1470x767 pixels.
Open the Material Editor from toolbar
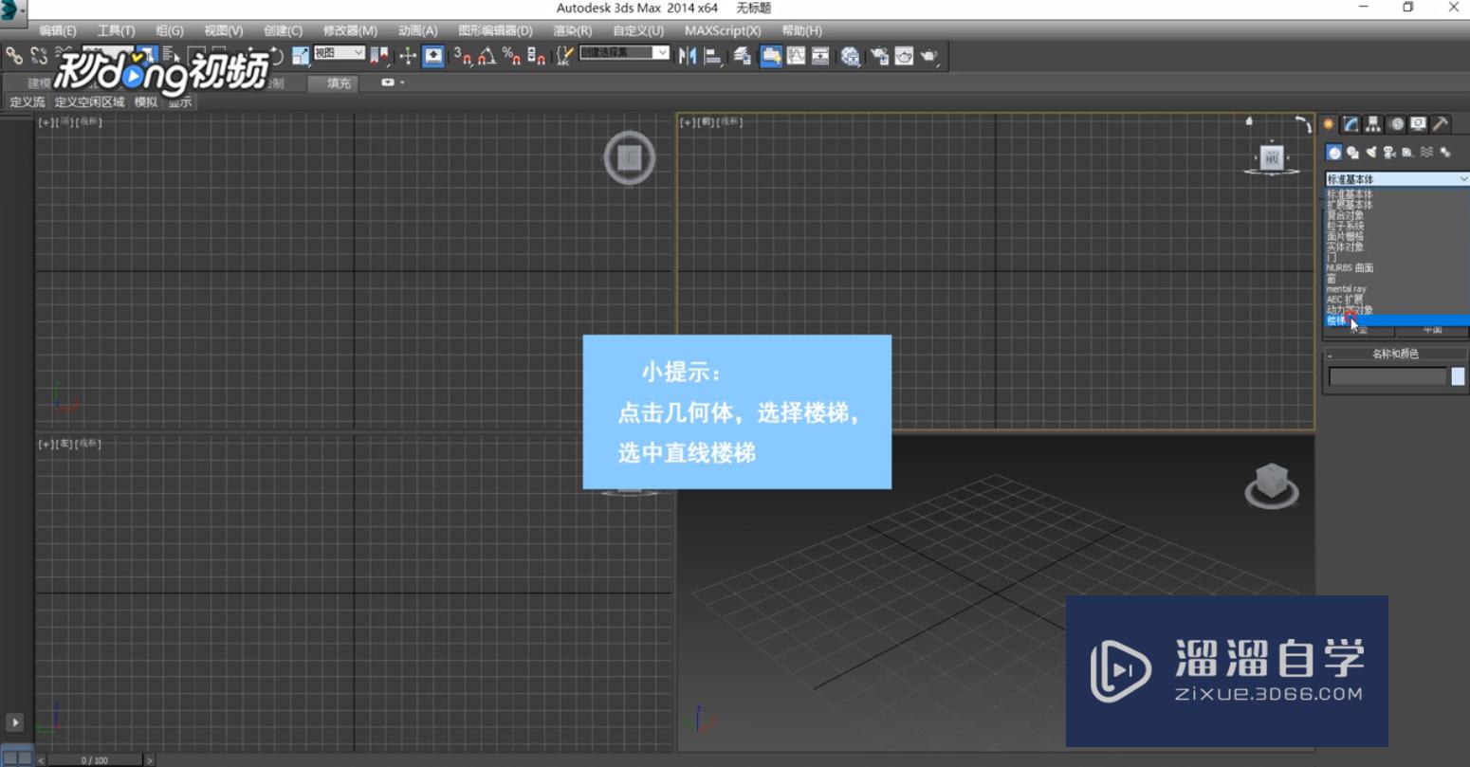coord(850,56)
